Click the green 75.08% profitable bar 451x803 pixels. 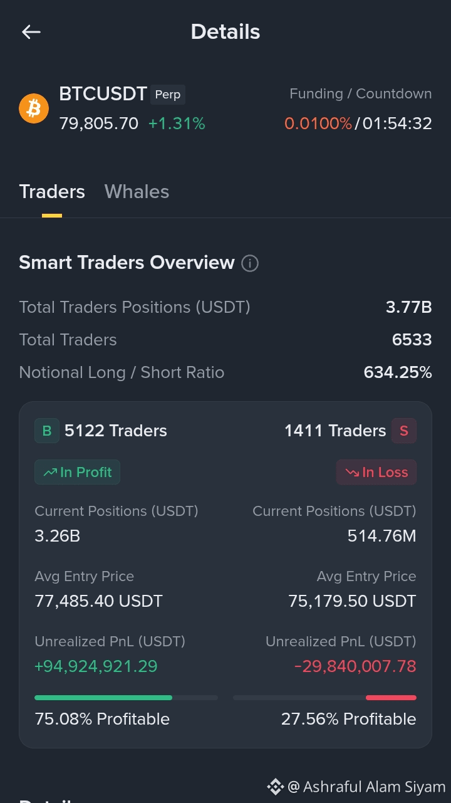[x=103, y=697]
